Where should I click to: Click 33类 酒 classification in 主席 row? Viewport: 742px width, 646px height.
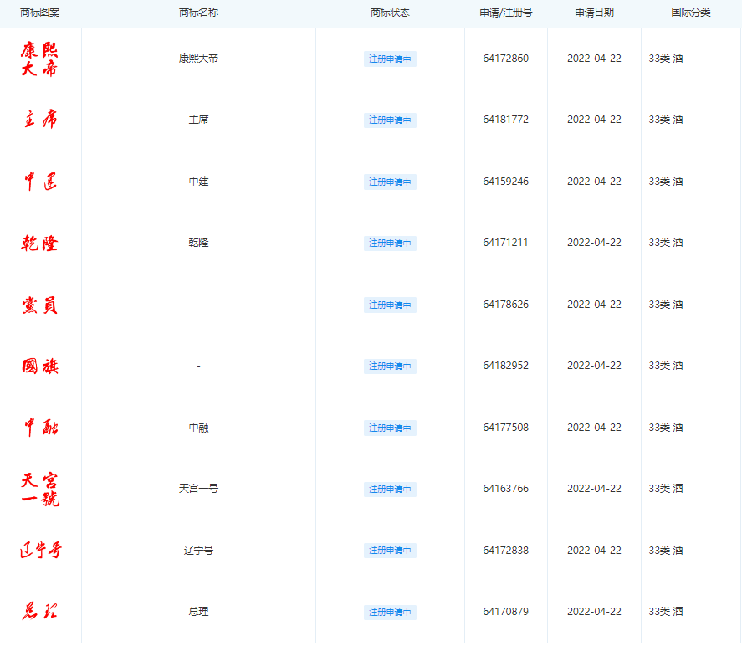[666, 120]
